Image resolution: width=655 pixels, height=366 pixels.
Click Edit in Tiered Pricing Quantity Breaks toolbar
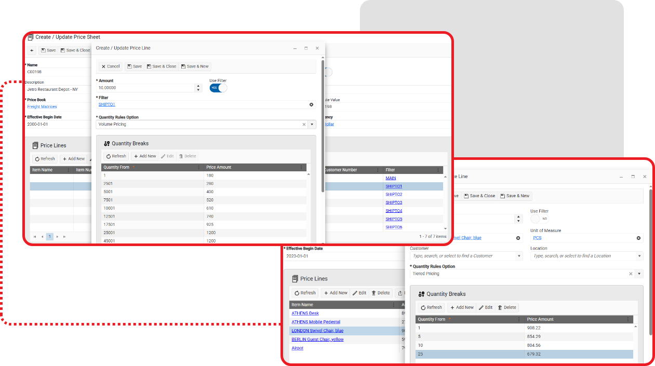coord(486,307)
